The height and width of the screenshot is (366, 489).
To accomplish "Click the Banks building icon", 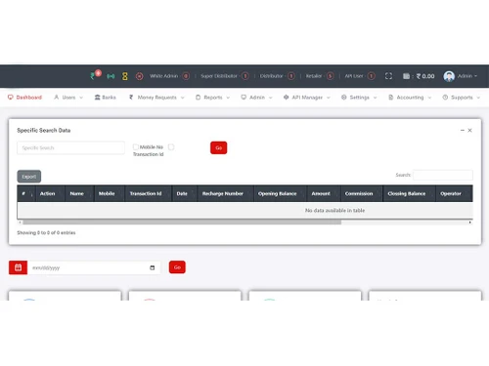I will pos(97,98).
